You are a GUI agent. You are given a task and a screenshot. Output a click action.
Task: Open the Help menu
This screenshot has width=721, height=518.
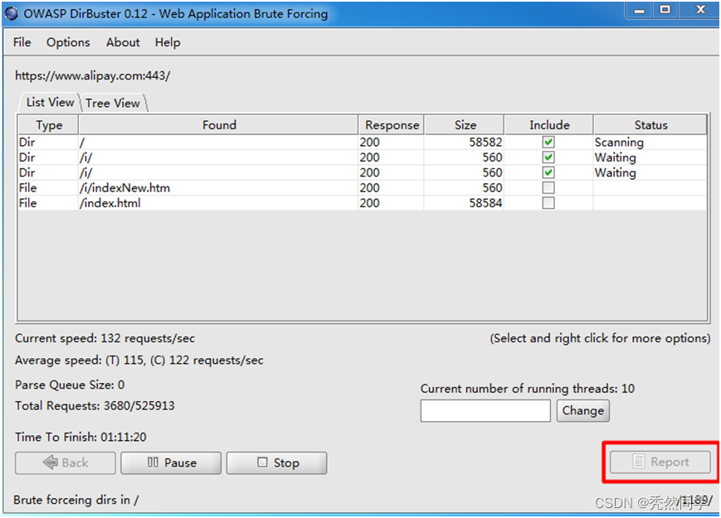point(168,42)
